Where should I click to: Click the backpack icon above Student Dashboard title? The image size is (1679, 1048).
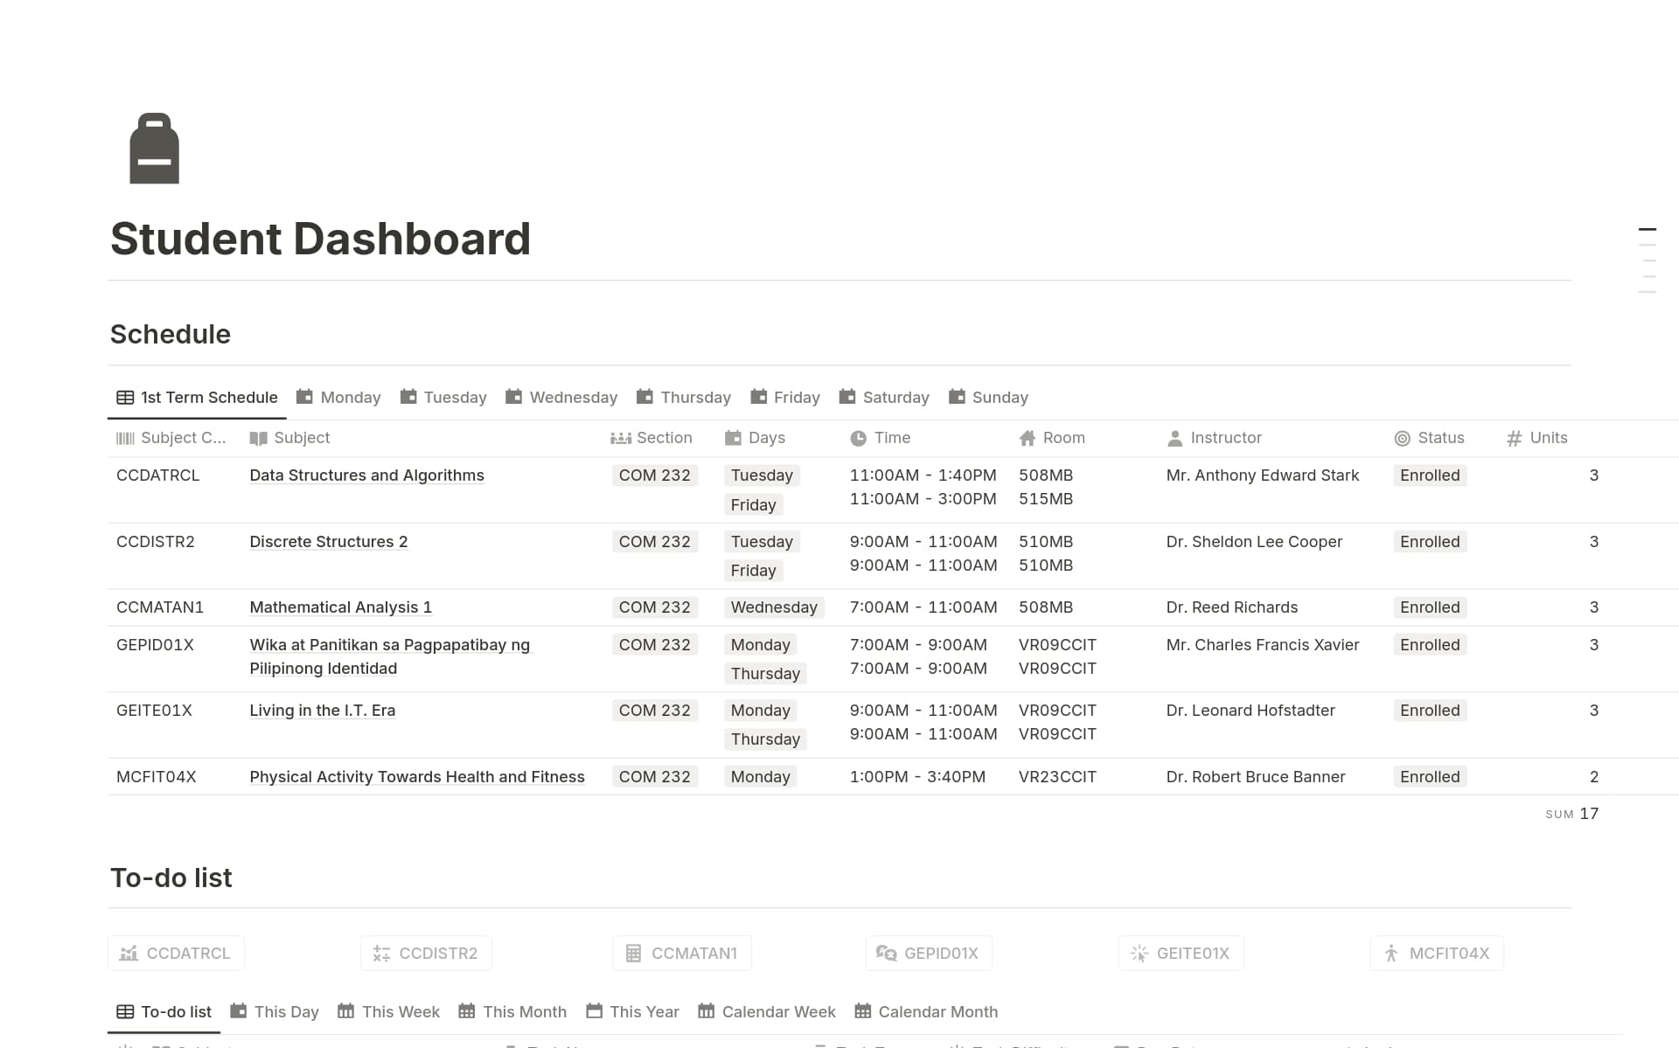pyautogui.click(x=154, y=149)
